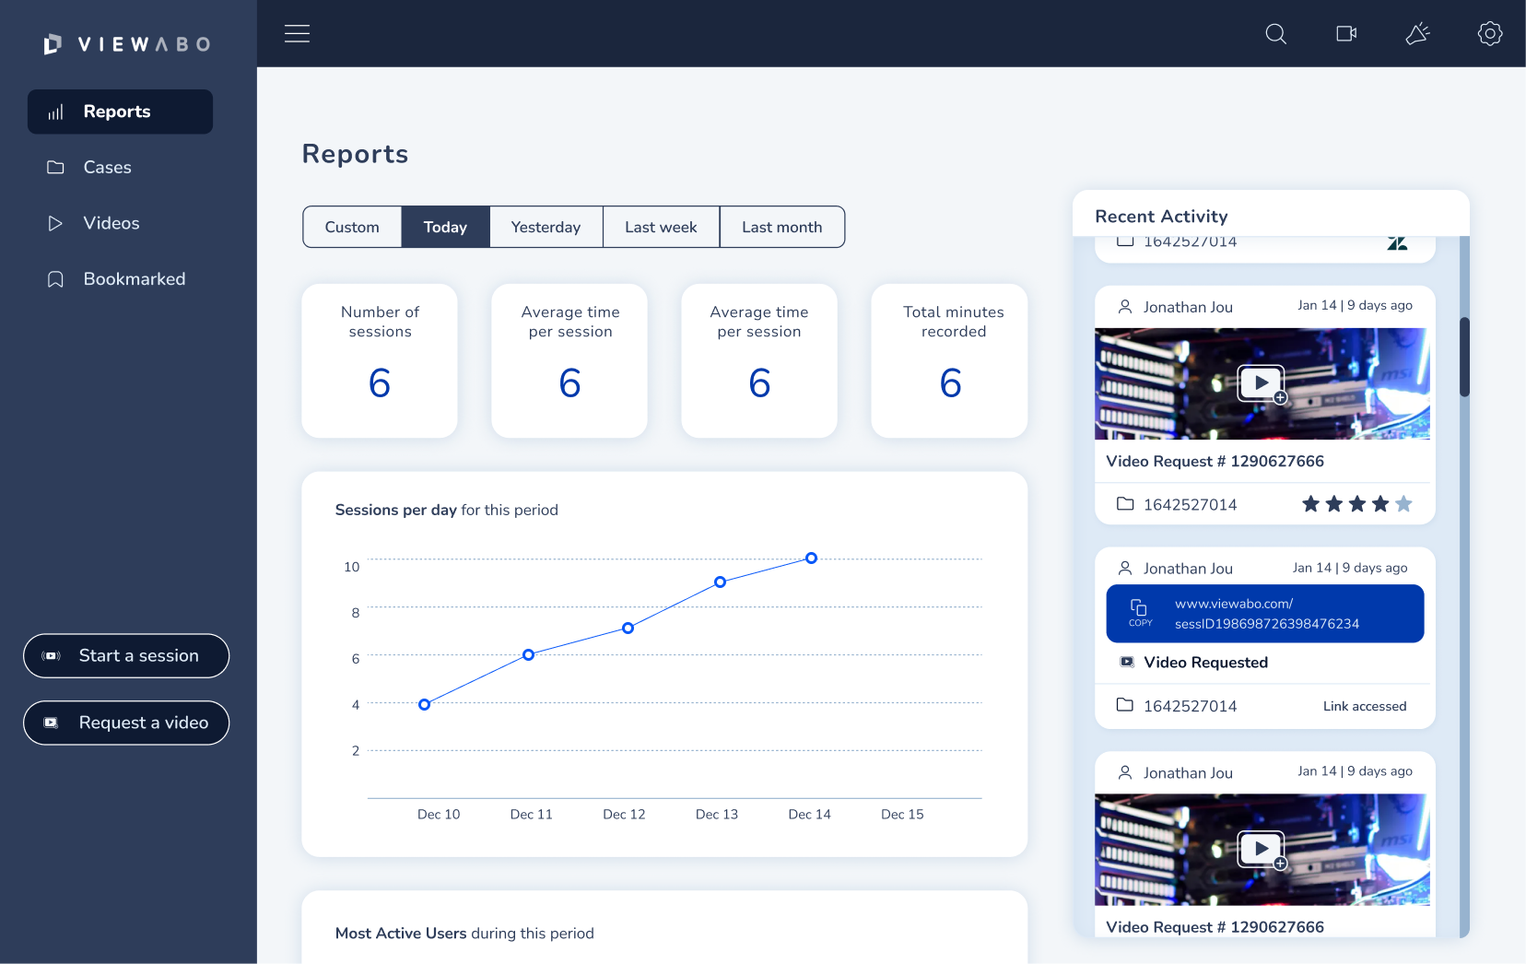Select the Today time filter
1526x964 pixels.
pyautogui.click(x=445, y=227)
